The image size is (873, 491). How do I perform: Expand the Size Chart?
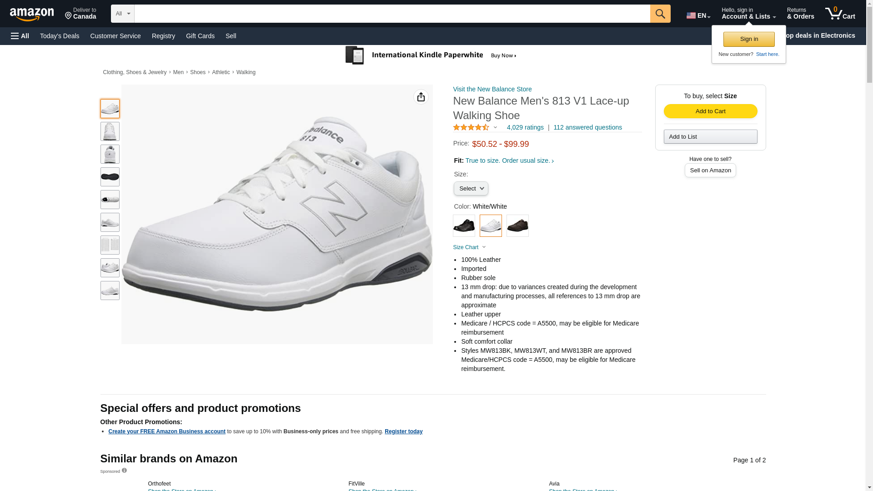[x=469, y=247]
